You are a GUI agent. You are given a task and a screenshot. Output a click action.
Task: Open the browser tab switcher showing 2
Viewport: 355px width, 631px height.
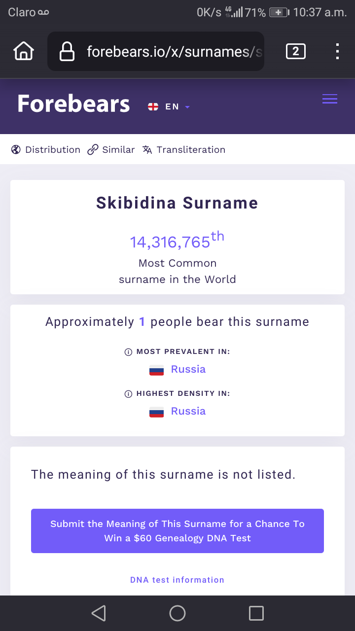coord(295,51)
